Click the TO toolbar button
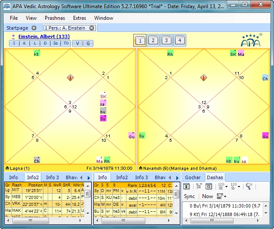The image size is (274, 229). click(66, 43)
